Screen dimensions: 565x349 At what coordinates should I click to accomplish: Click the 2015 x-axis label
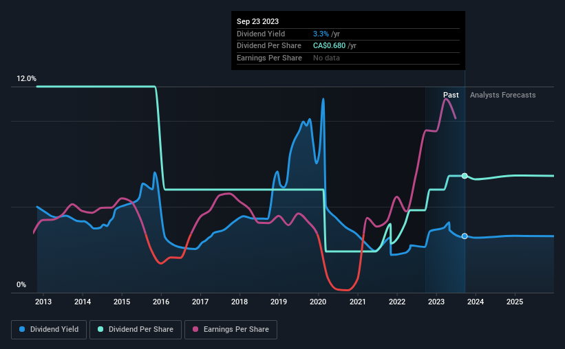[122, 302]
